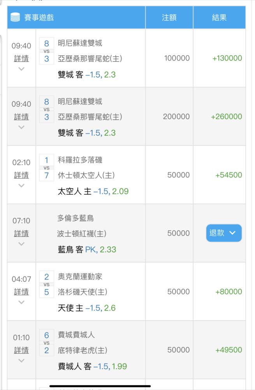Expand chevron under 02:10 Astros row

pyautogui.click(x=21, y=186)
